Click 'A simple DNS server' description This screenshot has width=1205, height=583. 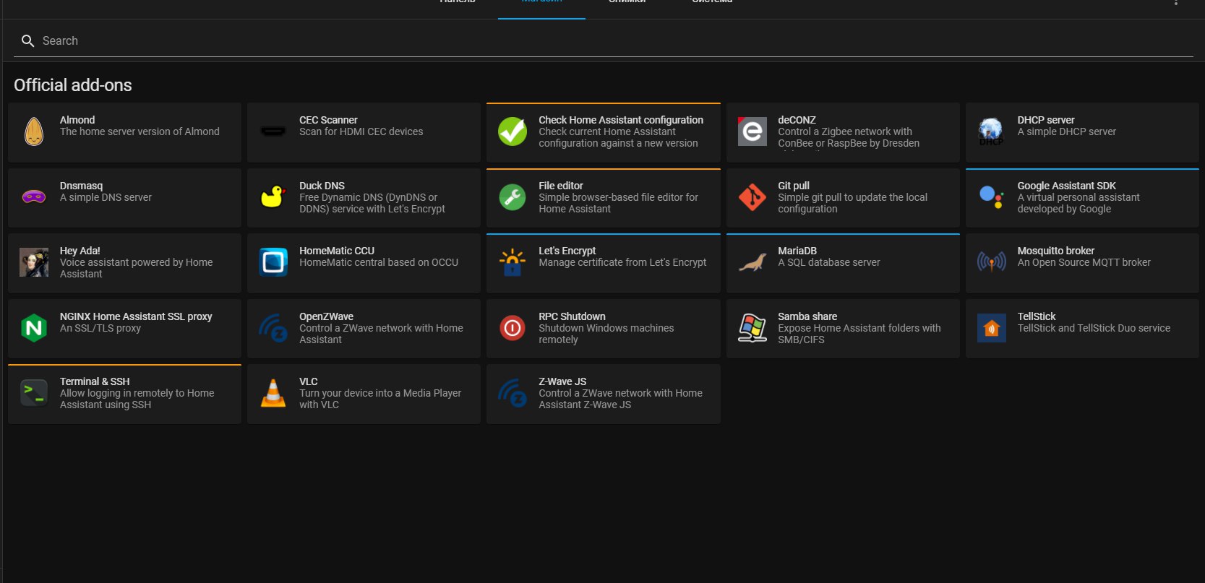pyautogui.click(x=106, y=197)
